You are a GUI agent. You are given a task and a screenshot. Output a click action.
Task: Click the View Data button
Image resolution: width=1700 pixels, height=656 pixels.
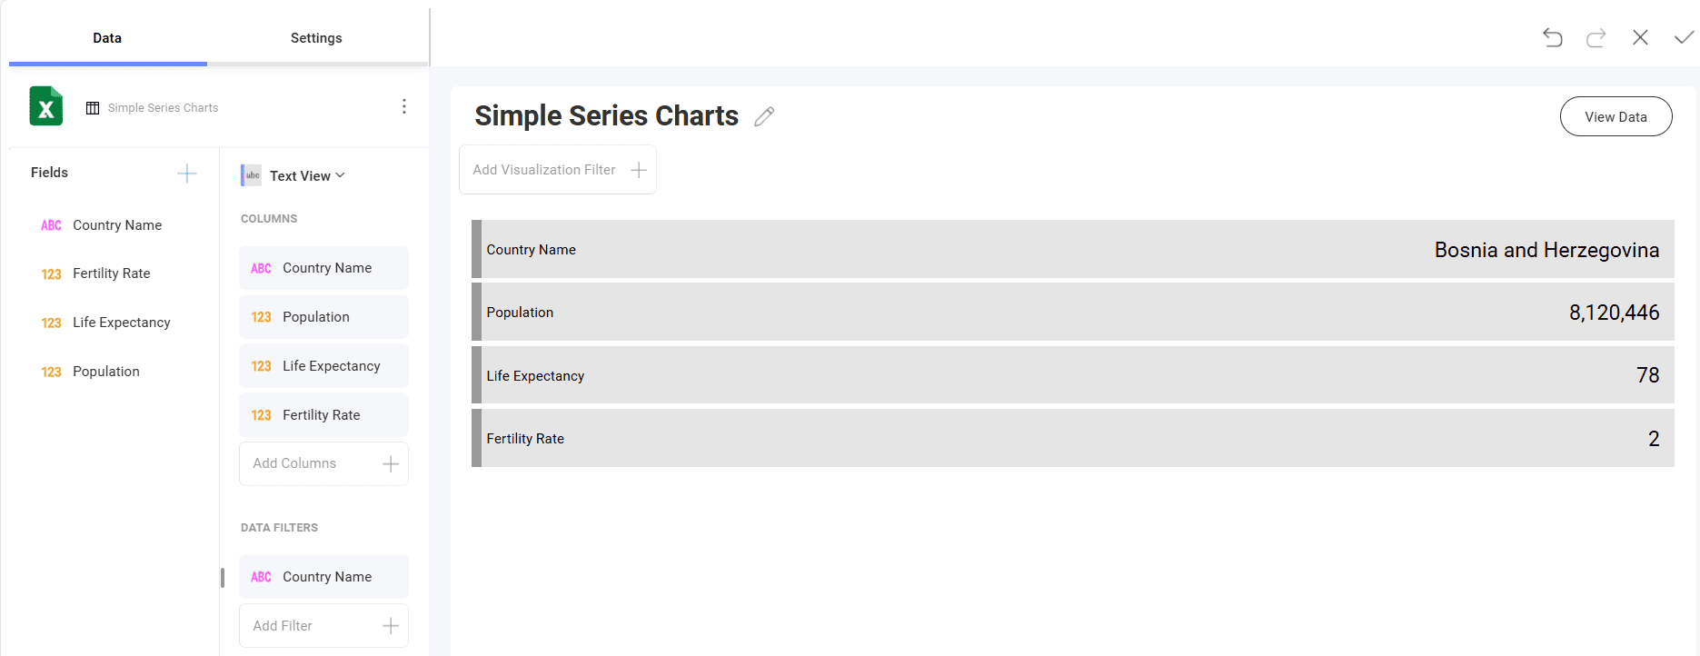click(x=1615, y=116)
